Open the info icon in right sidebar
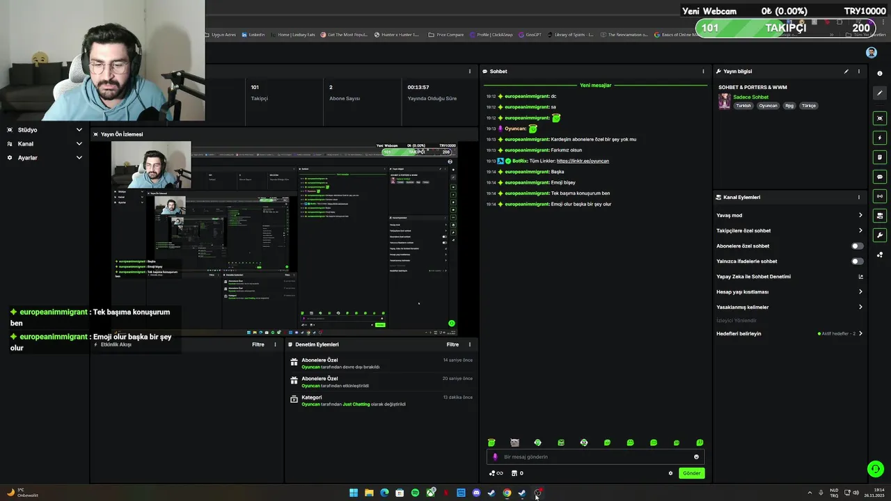Image resolution: width=891 pixels, height=501 pixels. click(880, 74)
